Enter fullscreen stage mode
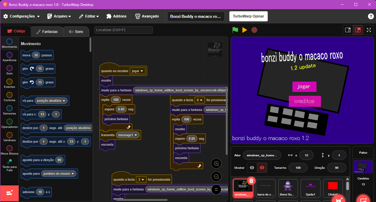The width and height of the screenshot is (376, 202). click(369, 30)
